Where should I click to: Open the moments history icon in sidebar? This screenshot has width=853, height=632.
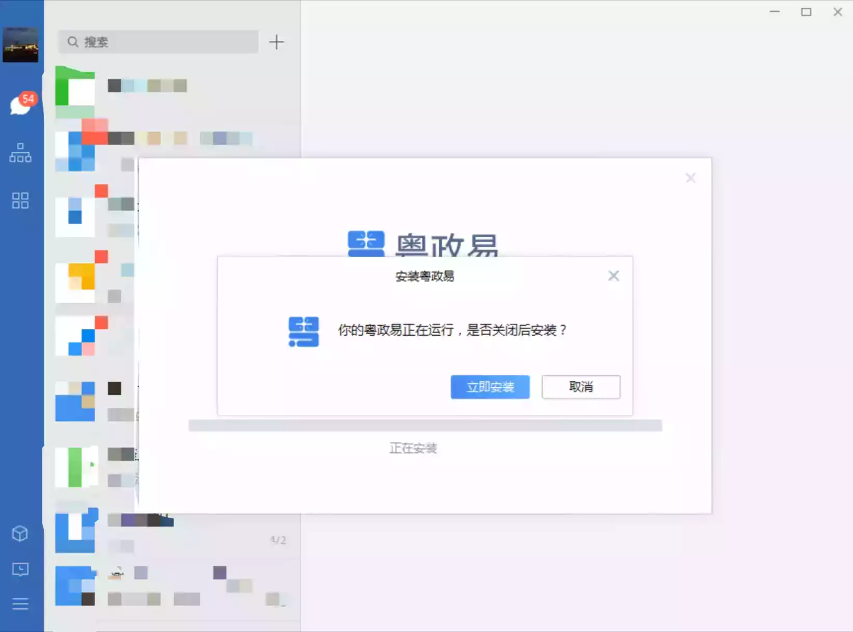[x=20, y=570]
